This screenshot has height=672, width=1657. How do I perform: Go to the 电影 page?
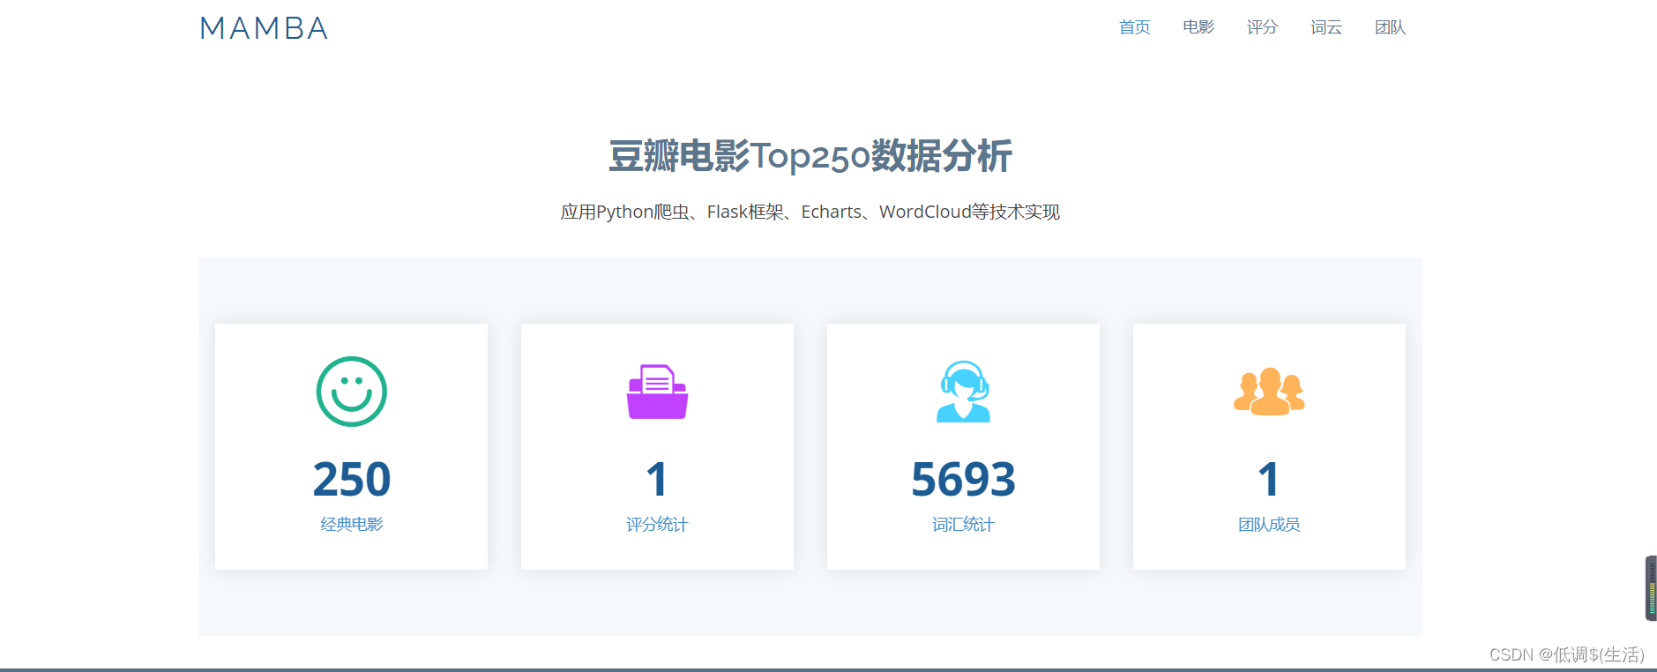pyautogui.click(x=1198, y=27)
